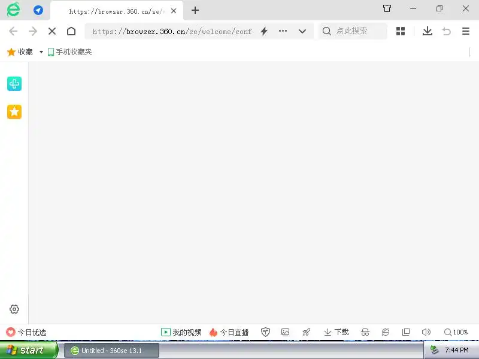This screenshot has width=479, height=359.
Task: Toggle the lightning speed mode icon
Action: point(264,31)
